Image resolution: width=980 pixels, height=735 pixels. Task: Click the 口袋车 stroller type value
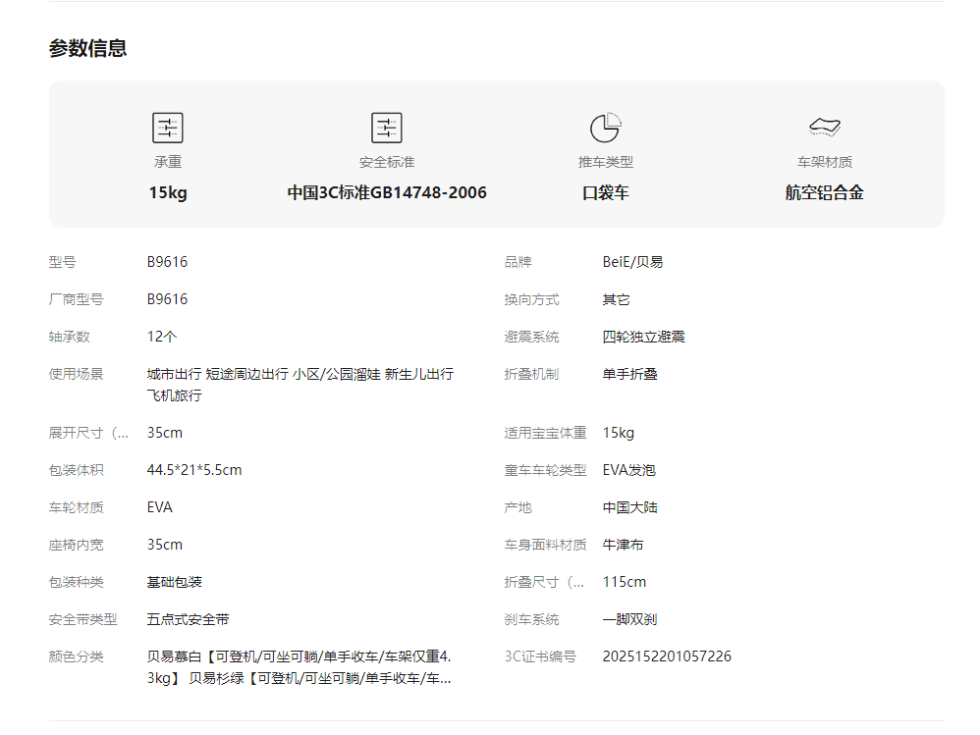(605, 192)
